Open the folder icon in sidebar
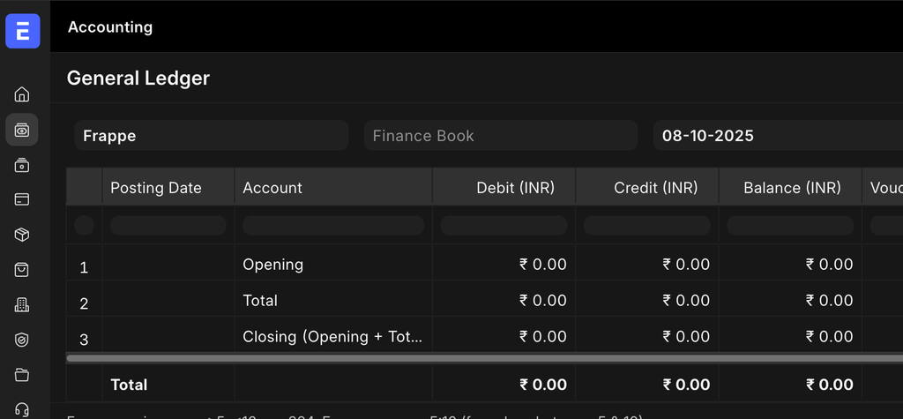The width and height of the screenshot is (903, 419). (22, 375)
